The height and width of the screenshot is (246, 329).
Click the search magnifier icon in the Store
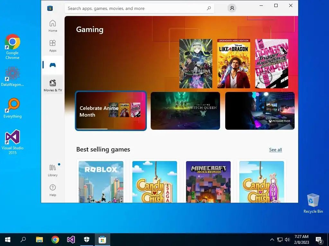click(209, 8)
